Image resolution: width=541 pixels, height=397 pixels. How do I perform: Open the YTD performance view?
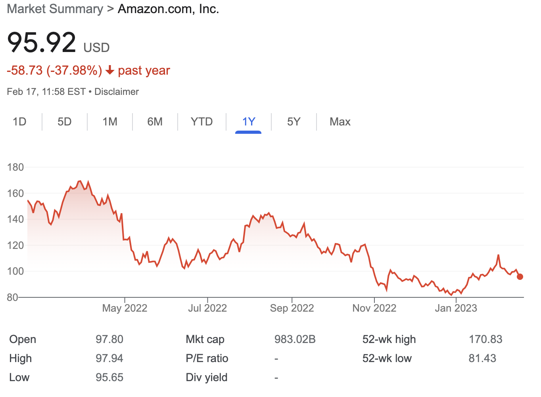point(201,122)
